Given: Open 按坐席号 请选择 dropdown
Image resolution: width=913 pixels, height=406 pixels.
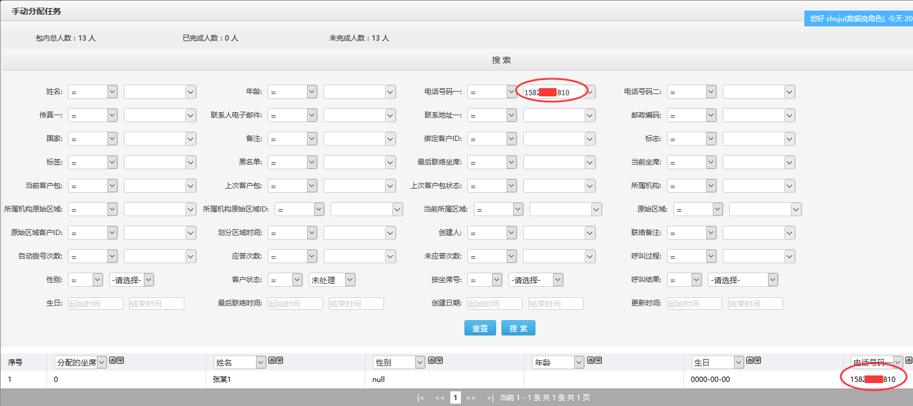Looking at the screenshot, I should pyautogui.click(x=535, y=280).
